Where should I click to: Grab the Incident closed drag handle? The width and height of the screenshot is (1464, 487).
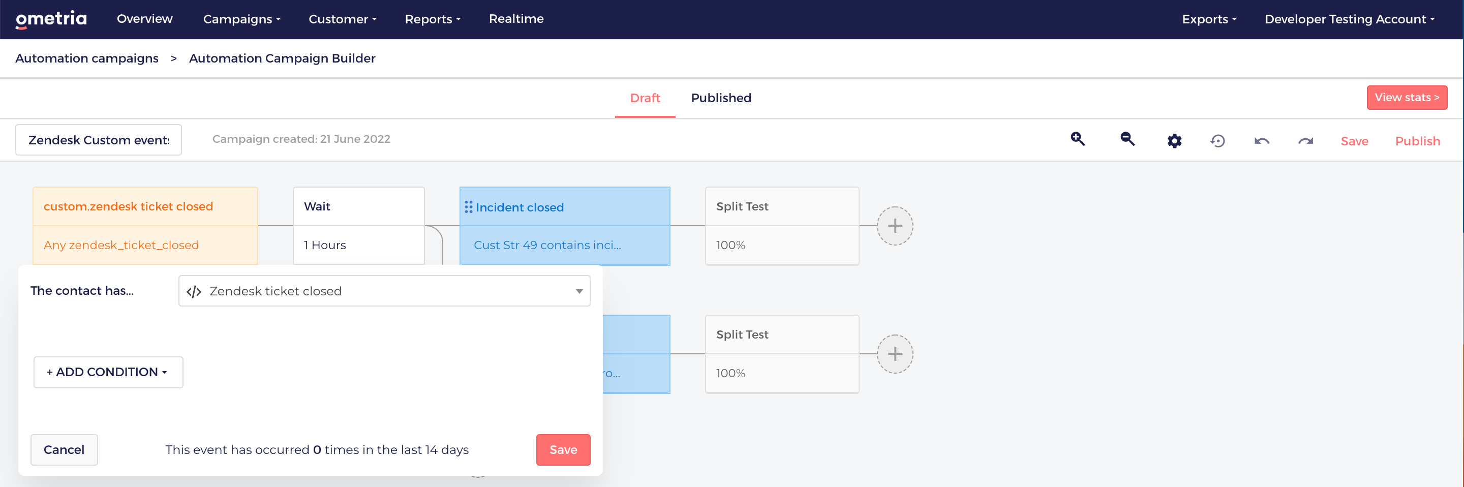coord(468,207)
